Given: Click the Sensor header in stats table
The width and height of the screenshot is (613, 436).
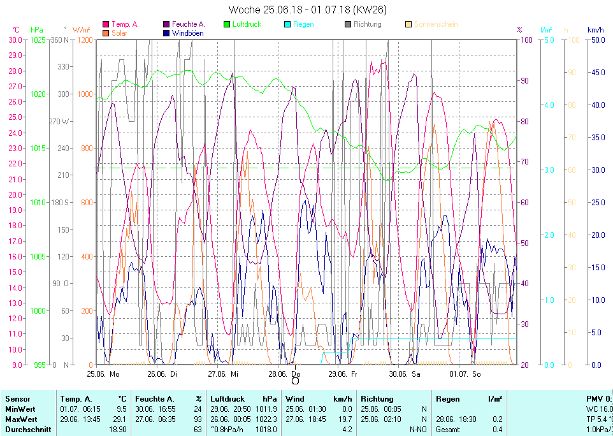Looking at the screenshot, I should point(18,399).
